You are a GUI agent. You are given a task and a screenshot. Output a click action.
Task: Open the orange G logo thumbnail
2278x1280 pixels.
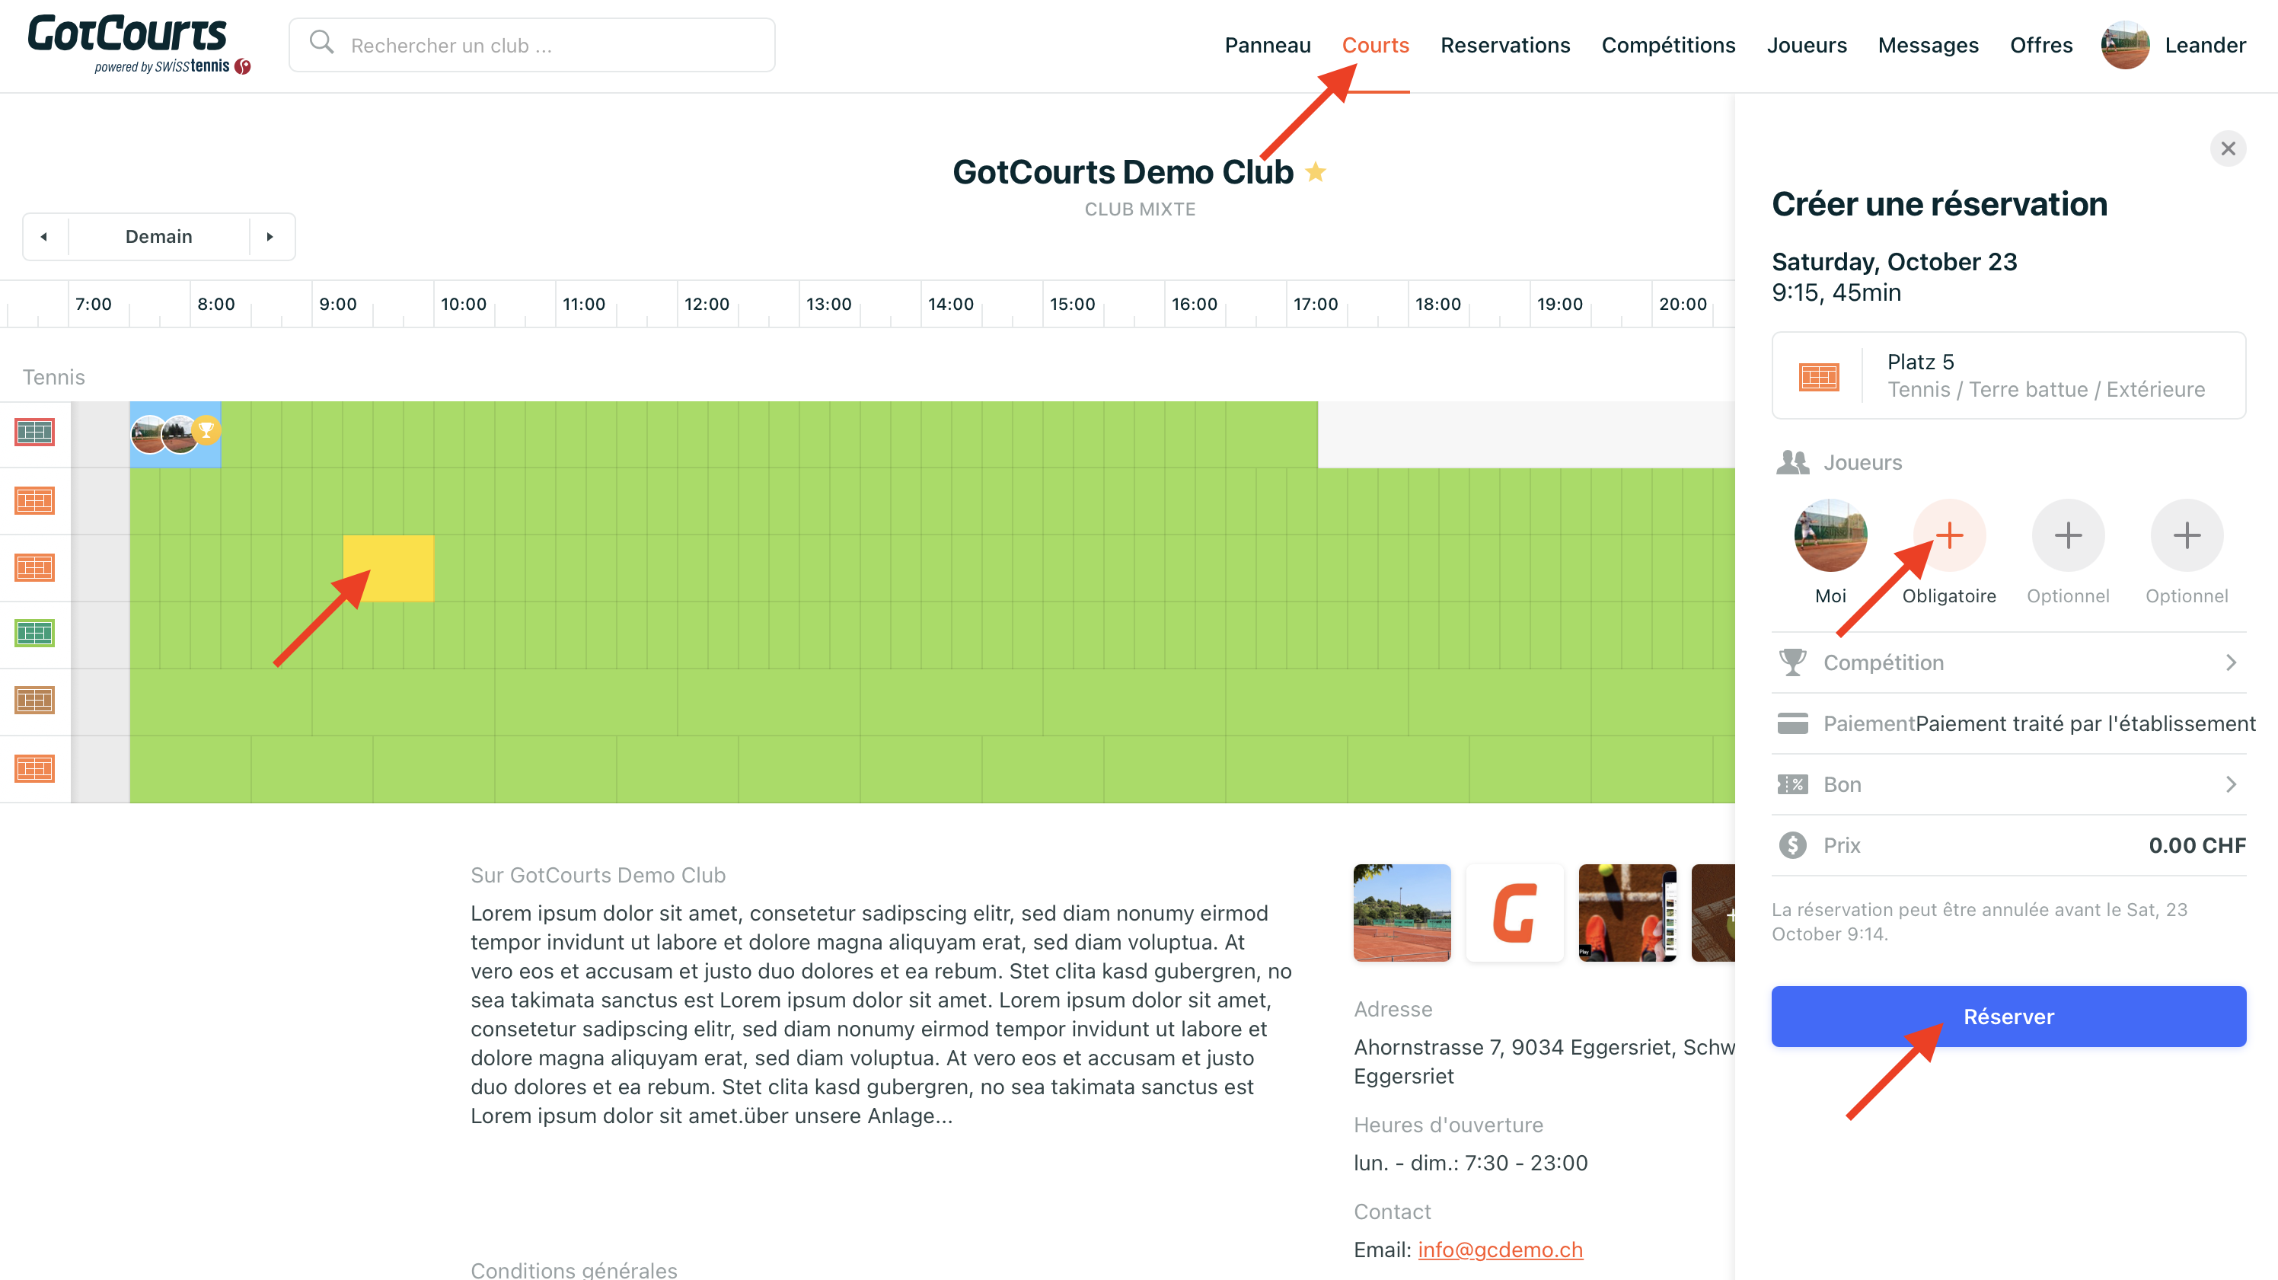pos(1514,913)
